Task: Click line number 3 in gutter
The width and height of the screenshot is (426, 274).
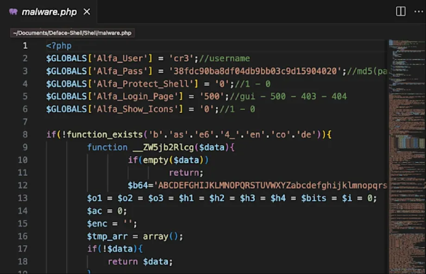Action: (x=25, y=71)
